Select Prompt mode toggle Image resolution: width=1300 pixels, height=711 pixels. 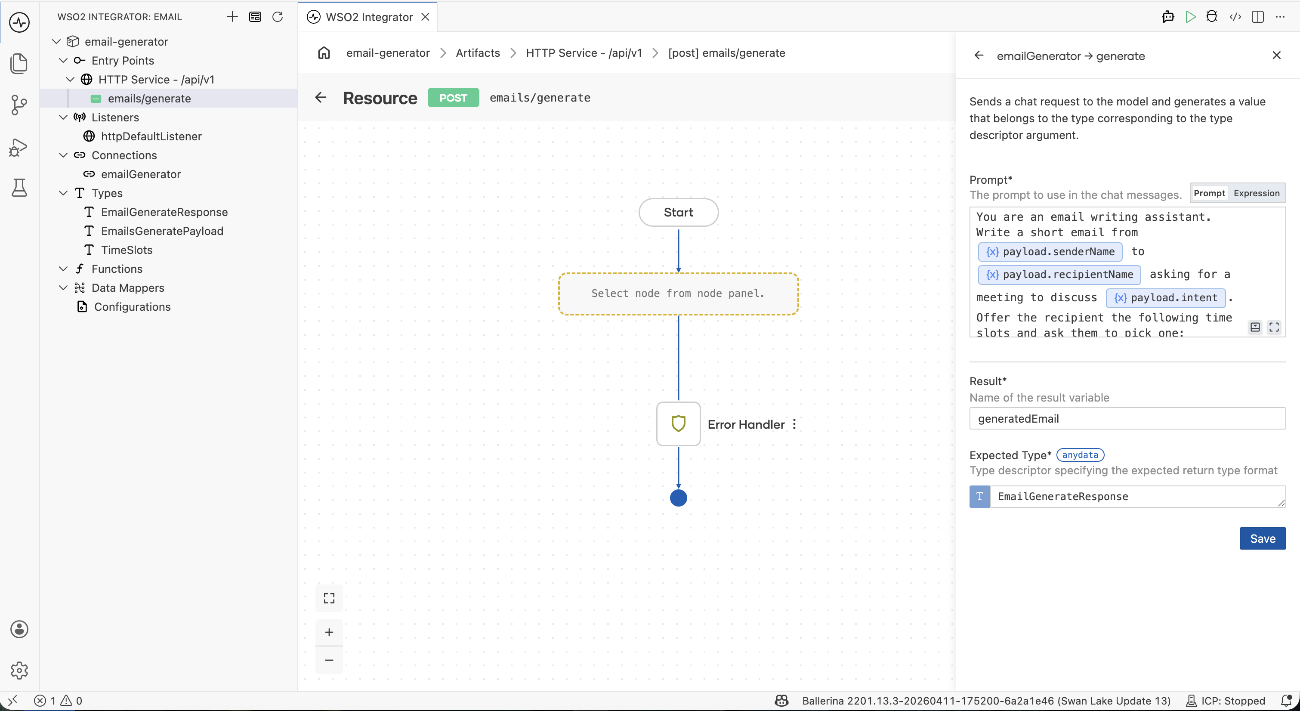click(x=1209, y=193)
